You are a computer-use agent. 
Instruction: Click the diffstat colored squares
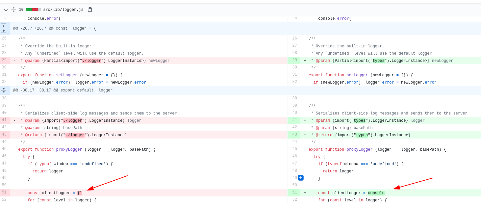(34, 10)
